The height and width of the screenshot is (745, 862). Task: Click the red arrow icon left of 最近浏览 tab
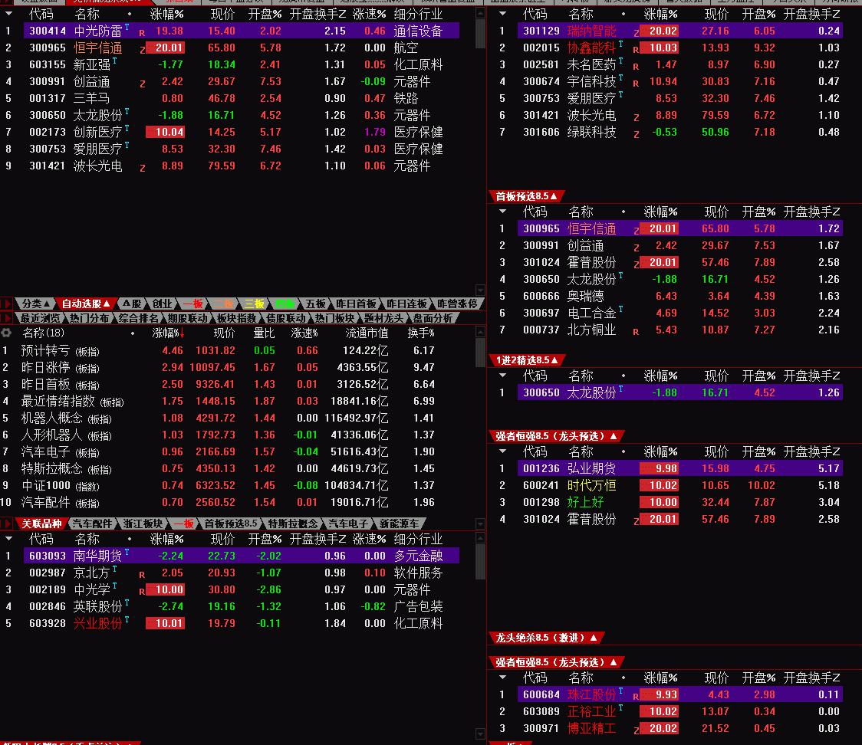click(7, 318)
